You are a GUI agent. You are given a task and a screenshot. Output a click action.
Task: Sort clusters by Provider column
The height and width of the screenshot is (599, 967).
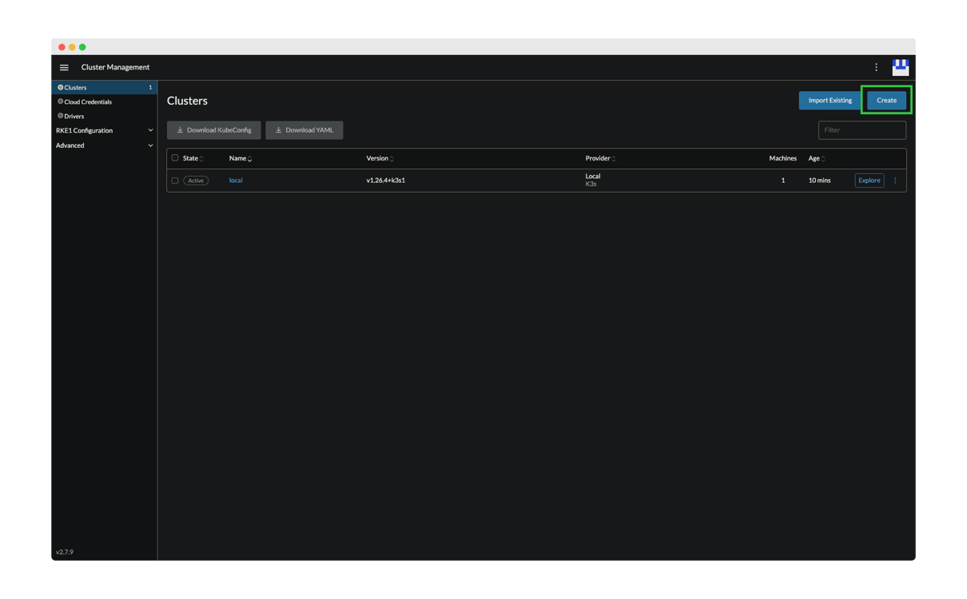click(x=600, y=158)
